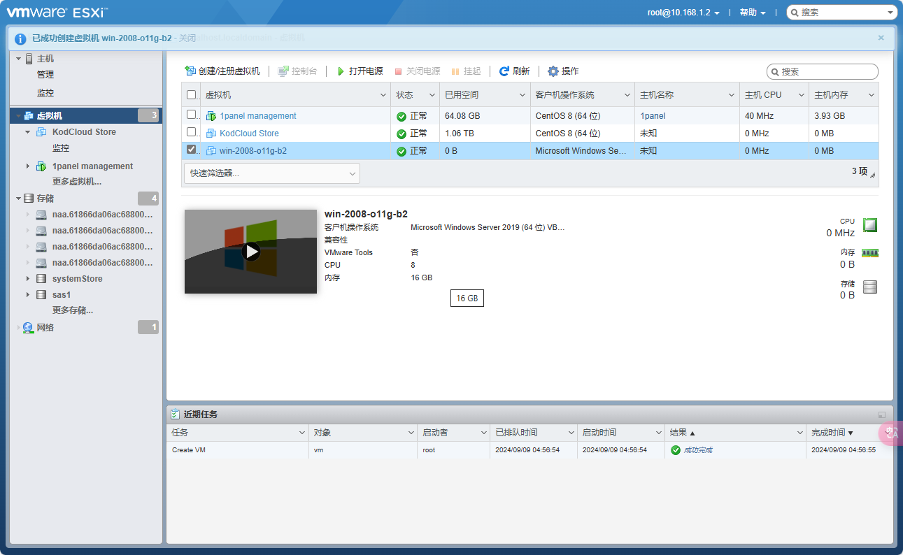Open the root@10.168.1.2 user dropdown
Image resolution: width=903 pixels, height=555 pixels.
coord(683,13)
